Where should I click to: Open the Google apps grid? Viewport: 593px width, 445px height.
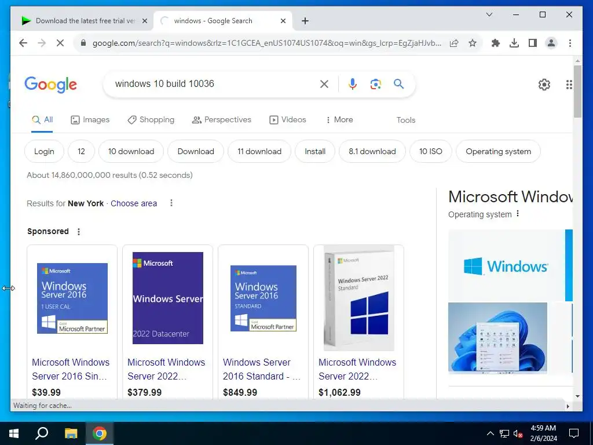pyautogui.click(x=569, y=85)
